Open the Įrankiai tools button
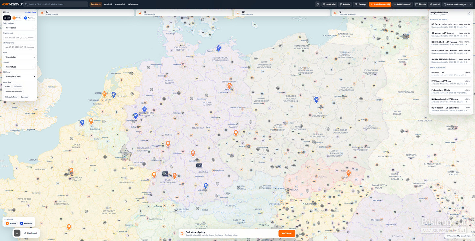This screenshot has height=241, width=475. [435, 4]
